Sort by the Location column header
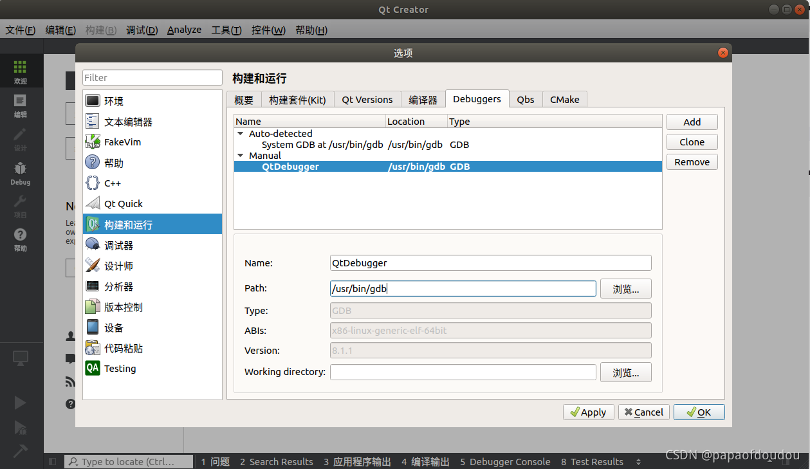 pos(416,121)
